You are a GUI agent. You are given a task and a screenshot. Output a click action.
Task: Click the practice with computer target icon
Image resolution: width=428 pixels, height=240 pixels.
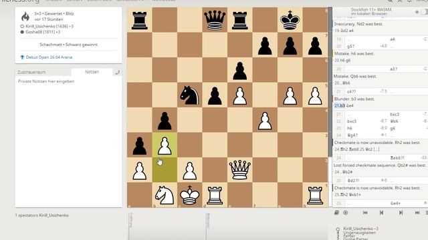click(x=346, y=213)
